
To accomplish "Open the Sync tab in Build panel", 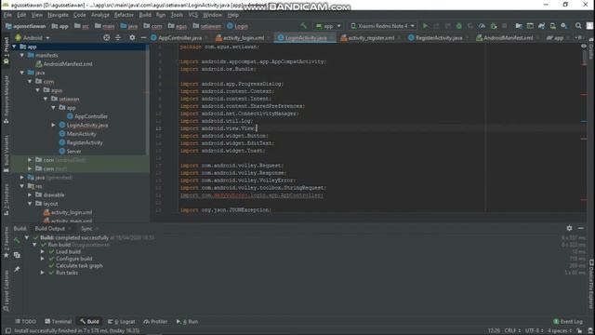I will (86, 228).
